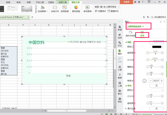Collapse the 阴影 shadow section
This screenshot has width=167, height=115.
tap(126, 42)
